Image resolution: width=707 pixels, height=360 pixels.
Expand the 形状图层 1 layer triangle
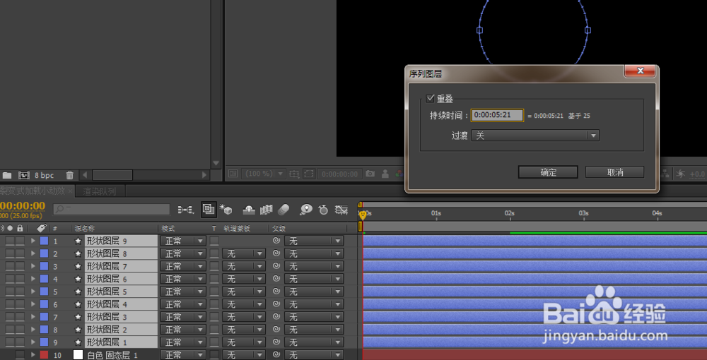(33, 342)
